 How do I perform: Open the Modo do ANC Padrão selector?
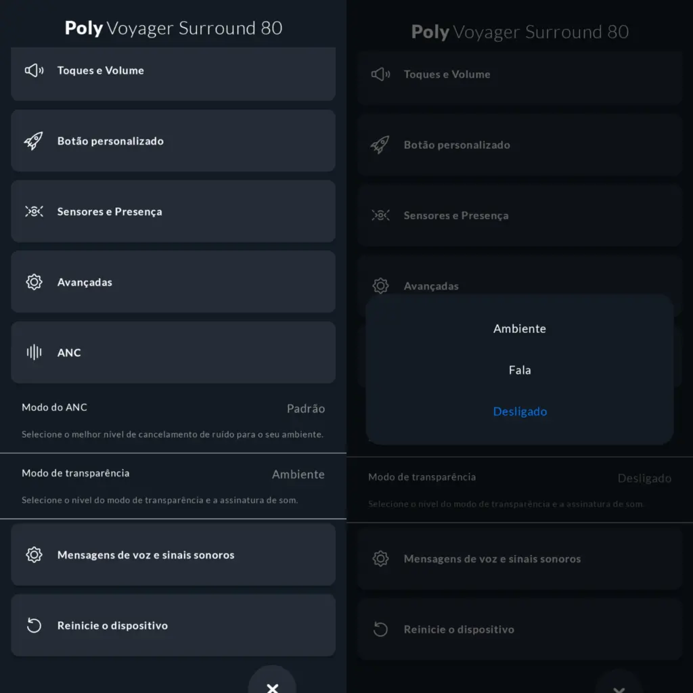305,409
